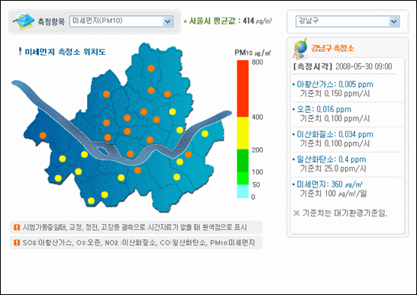The width and height of the screenshot is (417, 295).
Task: Select the westernmost orange station dot
Action: (x=43, y=136)
